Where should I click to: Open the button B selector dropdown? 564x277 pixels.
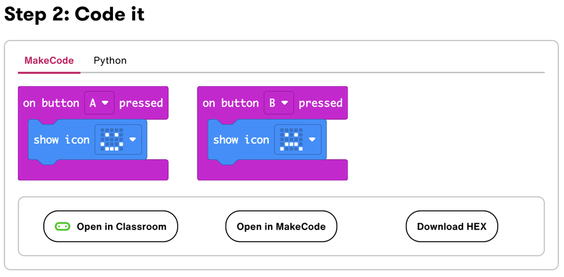pos(278,103)
